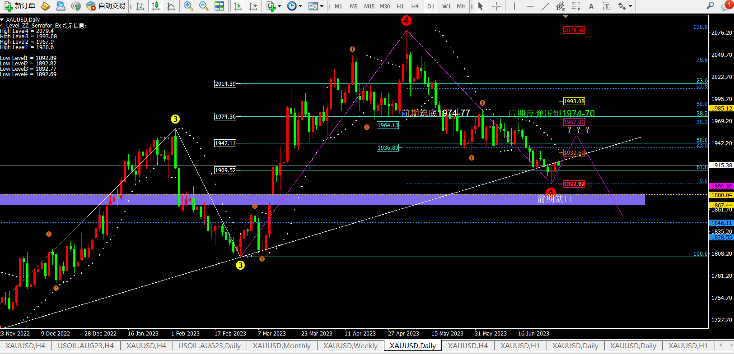This screenshot has height=354, width=734.
Task: Select the 1909.52 price label
Action: pyautogui.click(x=225, y=170)
